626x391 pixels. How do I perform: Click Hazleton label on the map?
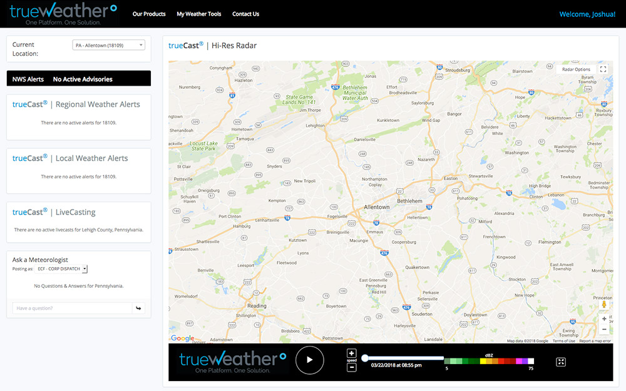243,80
